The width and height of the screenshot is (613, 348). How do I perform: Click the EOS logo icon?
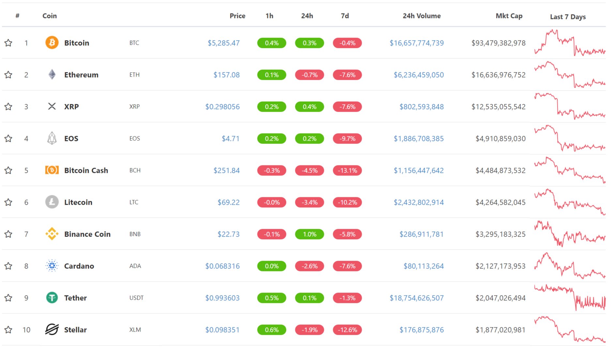point(52,138)
